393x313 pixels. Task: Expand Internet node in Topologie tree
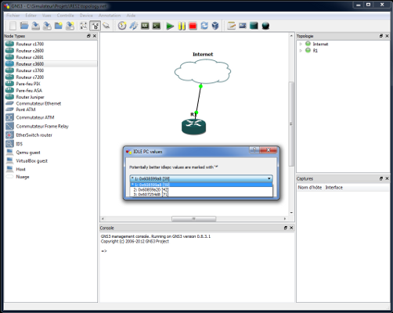pos(301,44)
